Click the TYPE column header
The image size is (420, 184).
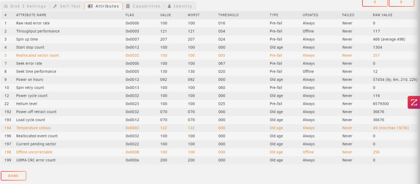pos(274,15)
